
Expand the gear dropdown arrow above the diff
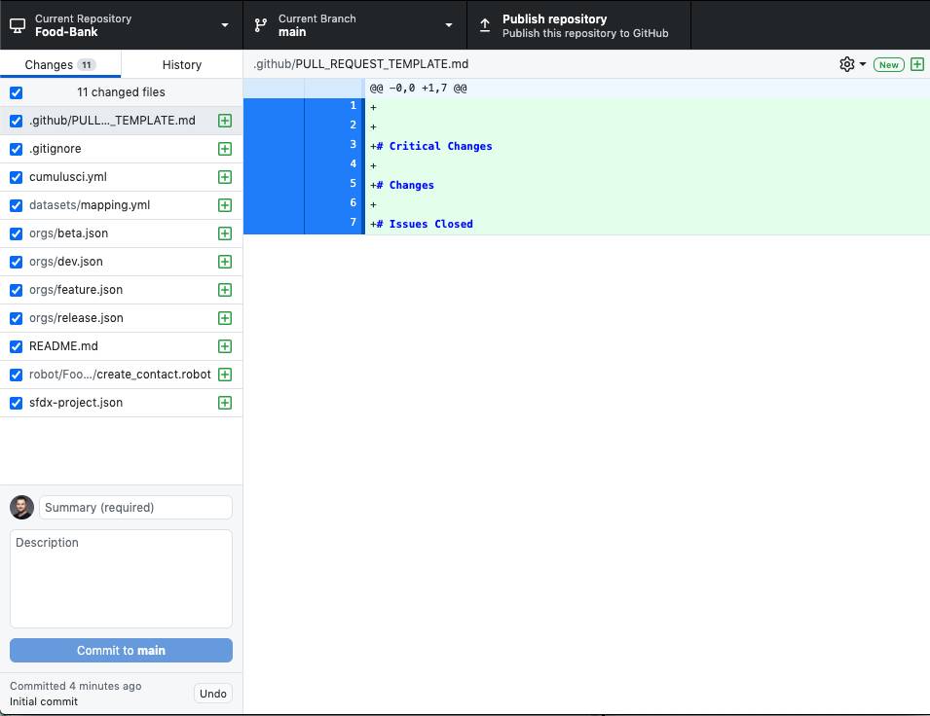[x=861, y=63]
